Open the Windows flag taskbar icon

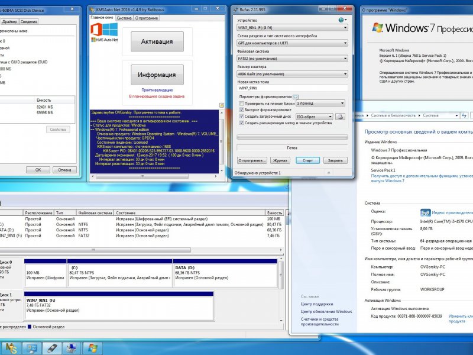pyautogui.click(x=92, y=348)
